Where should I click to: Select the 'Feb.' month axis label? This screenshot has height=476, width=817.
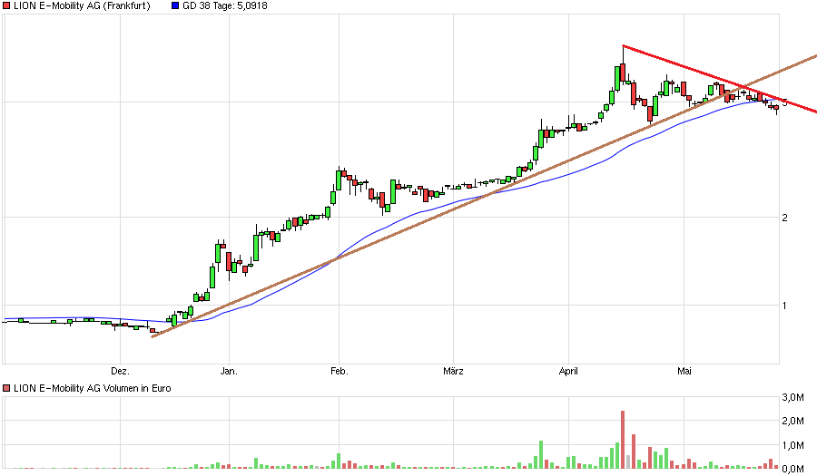(339, 371)
